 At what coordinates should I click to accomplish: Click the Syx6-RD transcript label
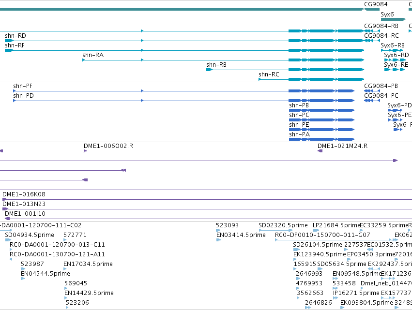397,55
